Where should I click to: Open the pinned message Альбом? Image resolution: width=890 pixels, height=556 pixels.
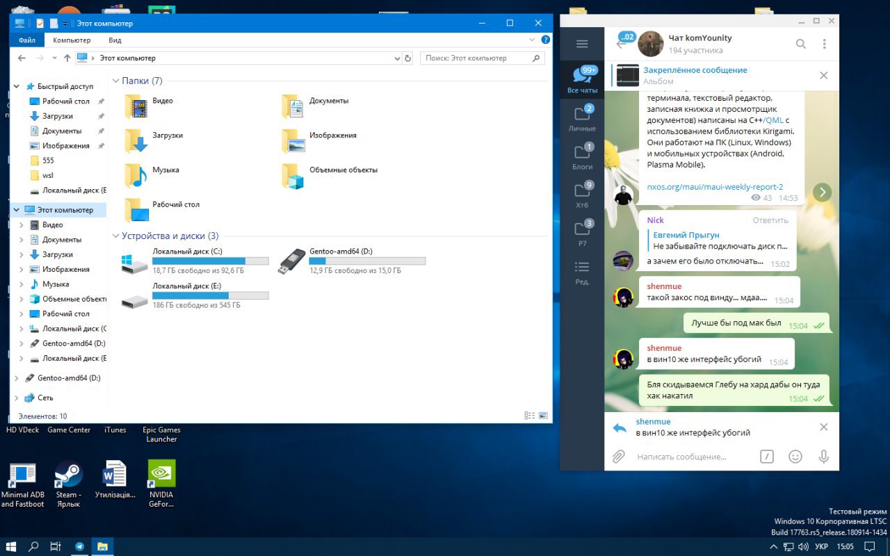[x=713, y=76]
